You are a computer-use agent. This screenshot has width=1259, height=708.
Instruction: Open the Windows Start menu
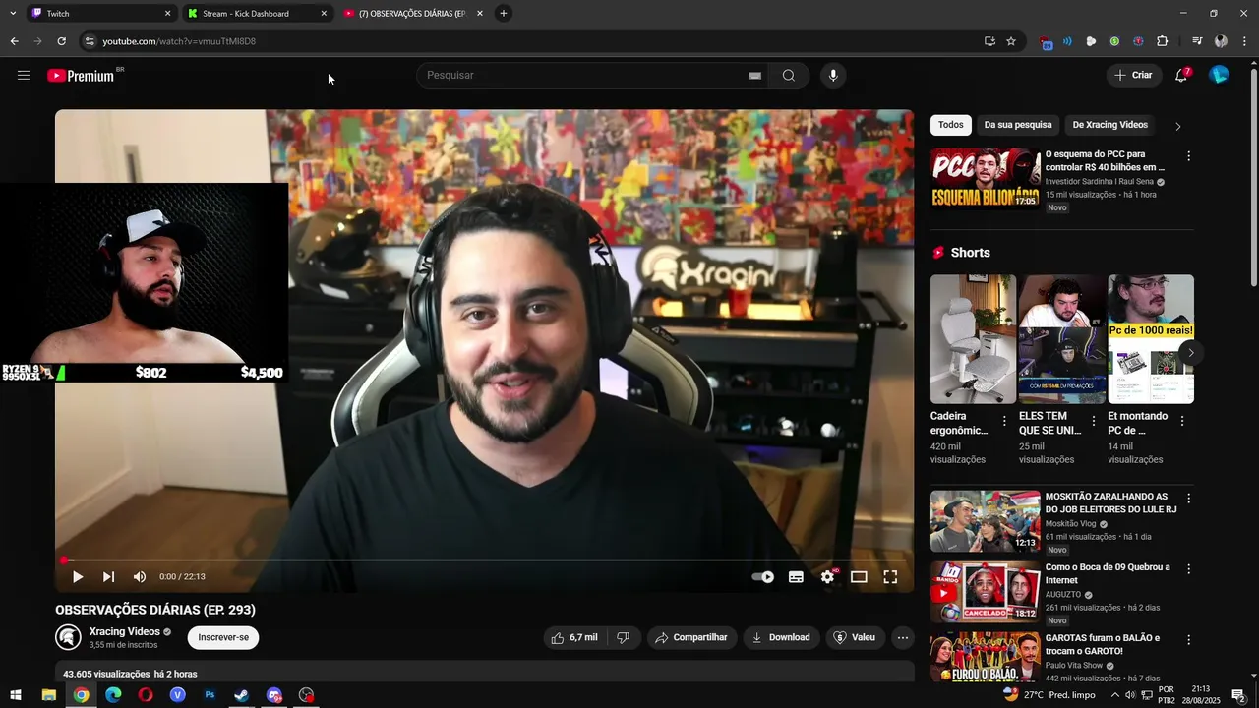[x=16, y=695]
